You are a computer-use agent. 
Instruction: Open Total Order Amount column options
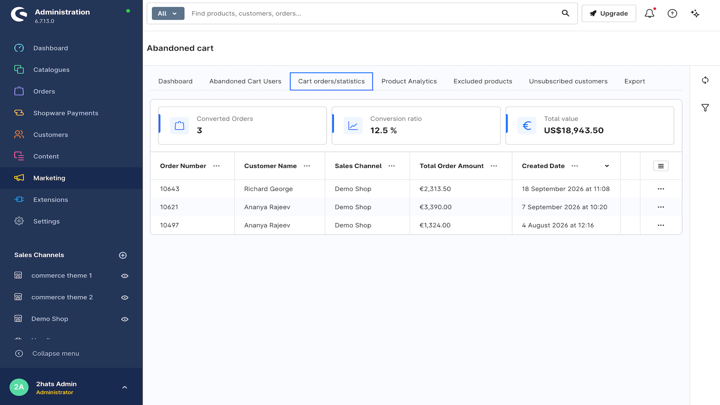pos(494,166)
